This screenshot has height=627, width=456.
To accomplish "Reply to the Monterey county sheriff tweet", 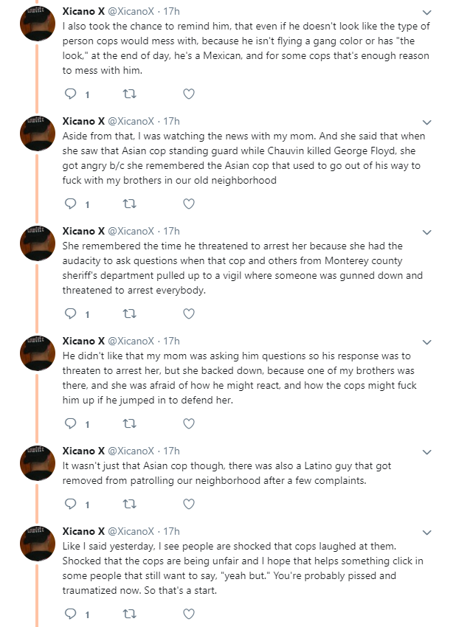I will pyautogui.click(x=70, y=314).
